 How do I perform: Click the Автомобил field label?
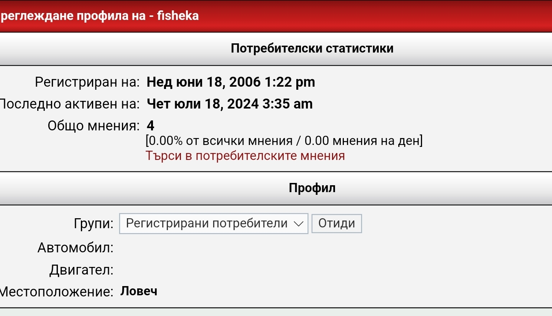[76, 248]
